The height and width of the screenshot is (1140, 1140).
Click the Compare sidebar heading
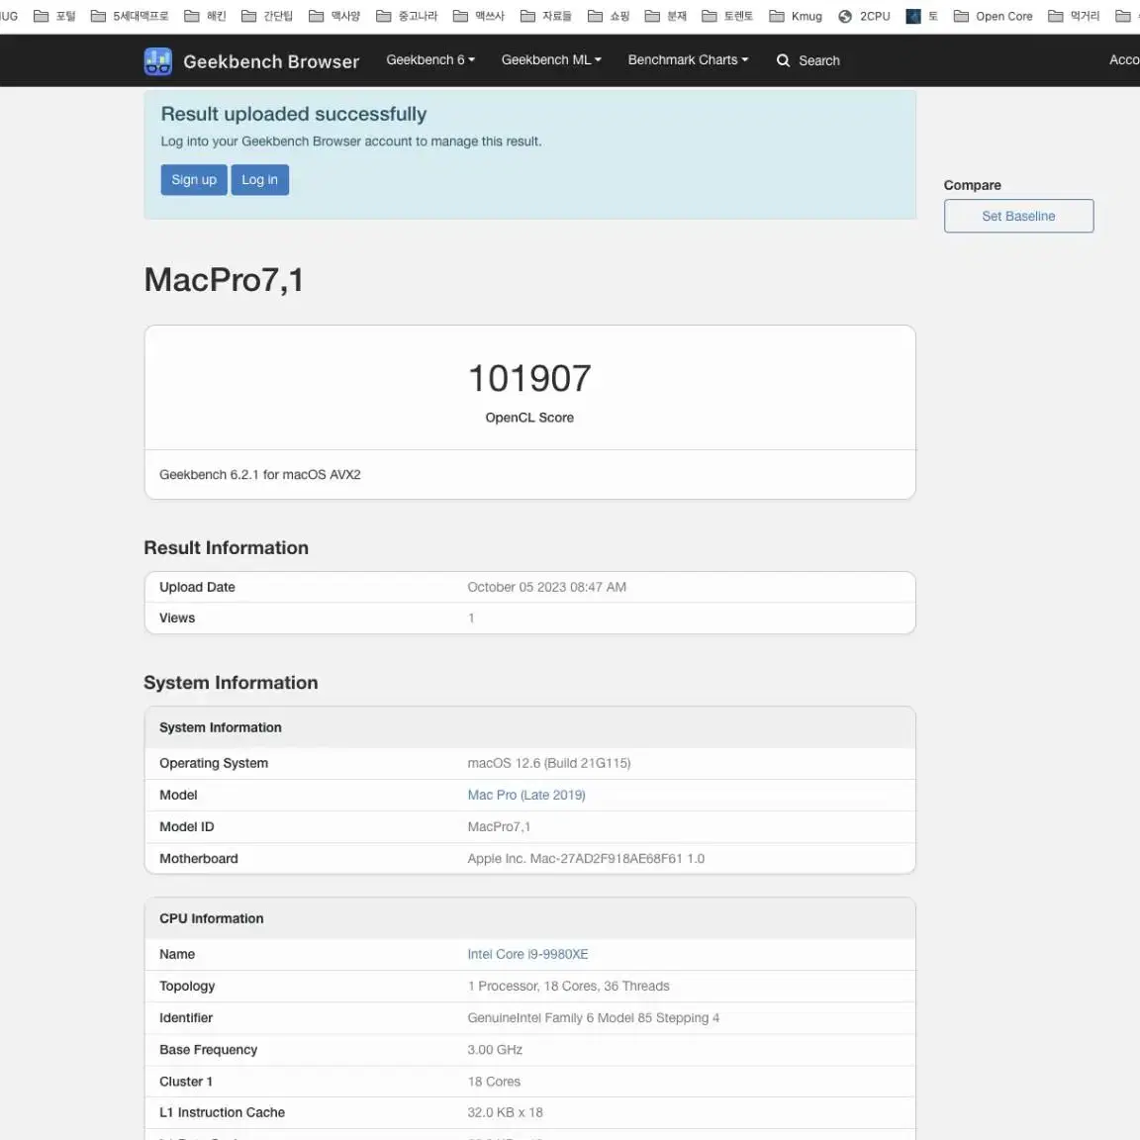pos(972,185)
